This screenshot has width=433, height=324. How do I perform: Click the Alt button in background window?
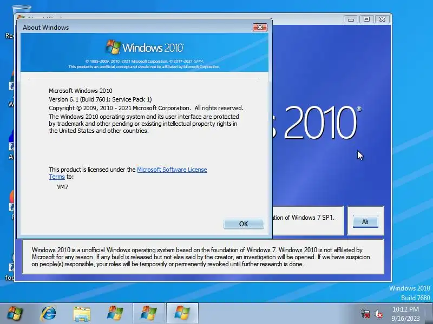coord(365,222)
